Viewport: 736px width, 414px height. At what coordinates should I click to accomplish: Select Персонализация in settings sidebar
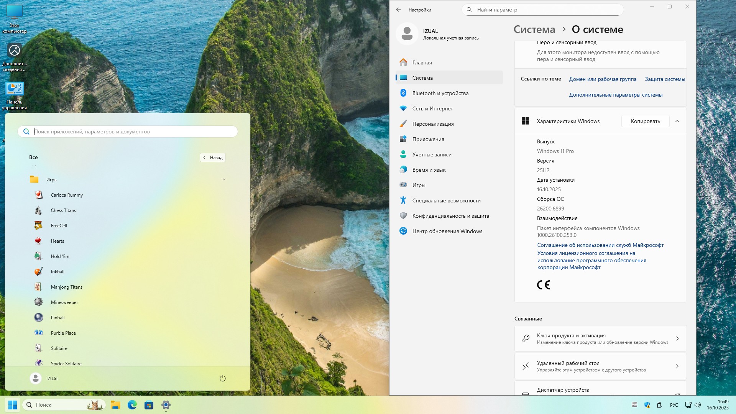[x=433, y=124]
